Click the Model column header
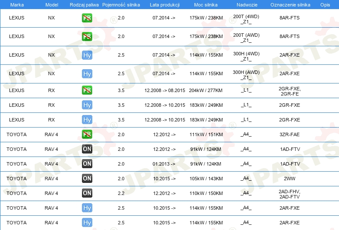 (x=52, y=5)
